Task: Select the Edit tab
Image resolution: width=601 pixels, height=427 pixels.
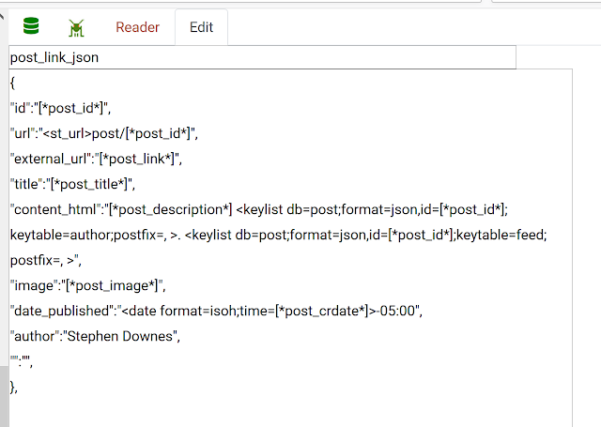Action: [x=201, y=27]
